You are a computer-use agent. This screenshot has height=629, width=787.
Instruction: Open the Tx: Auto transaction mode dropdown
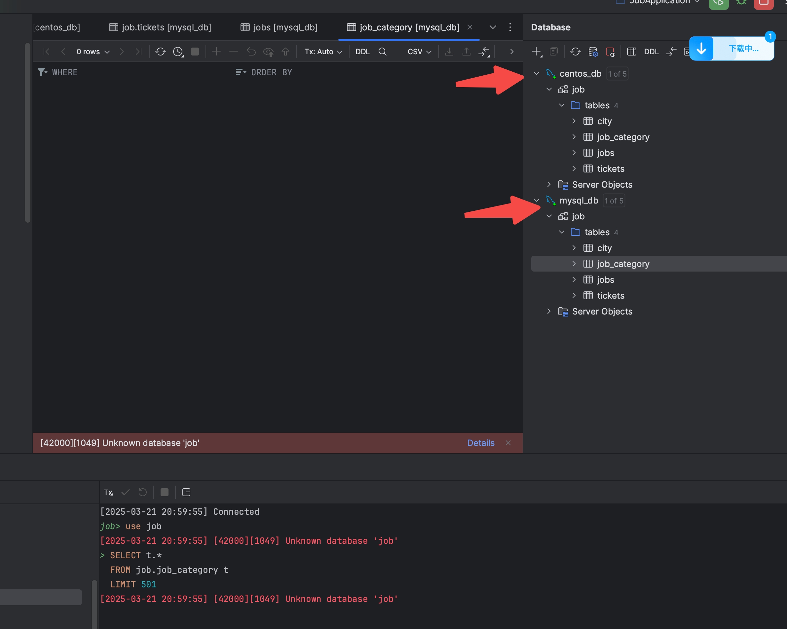click(x=323, y=52)
